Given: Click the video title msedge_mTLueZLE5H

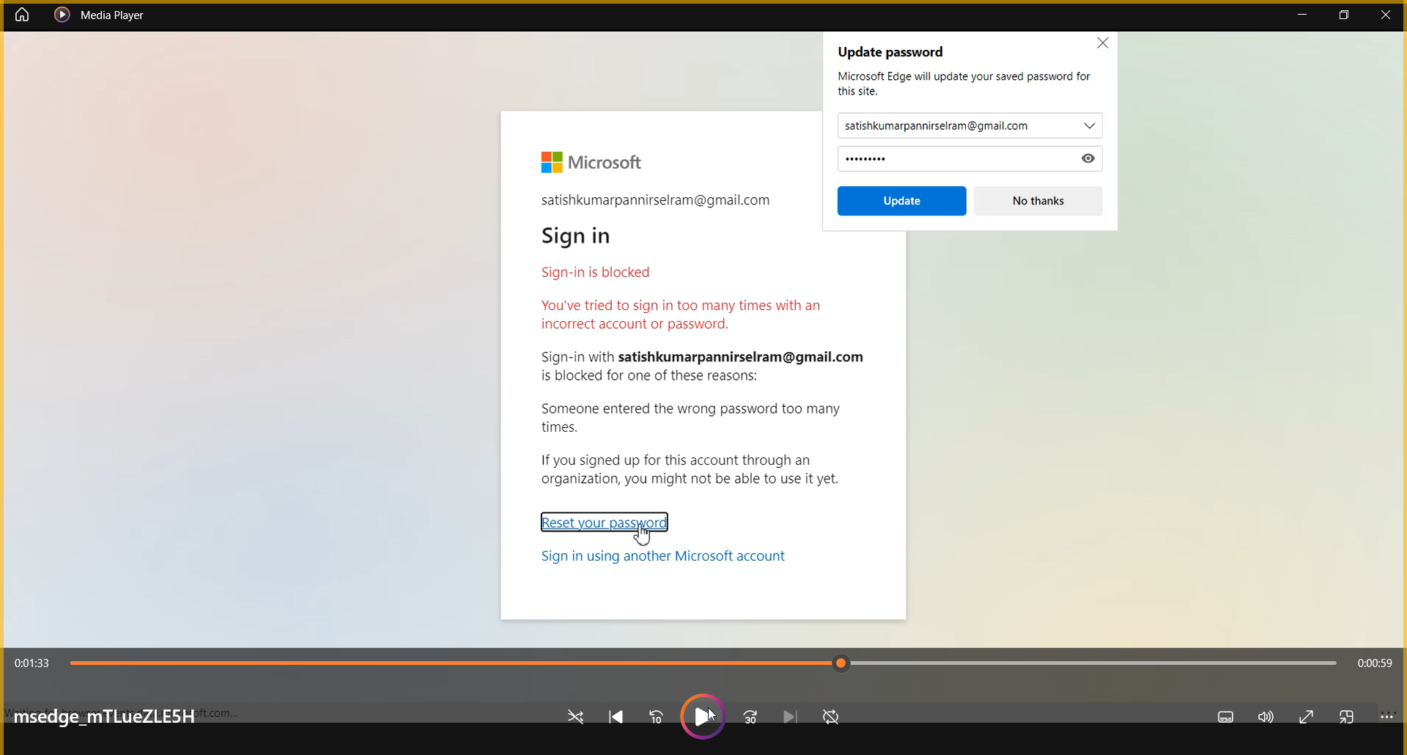Looking at the screenshot, I should pyautogui.click(x=104, y=716).
